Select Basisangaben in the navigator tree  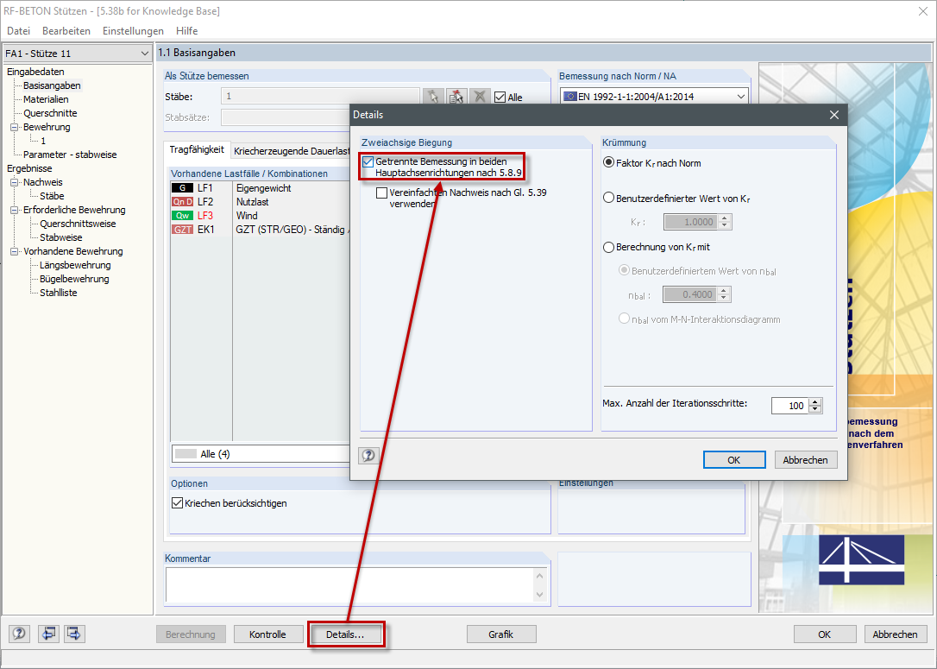tap(52, 86)
